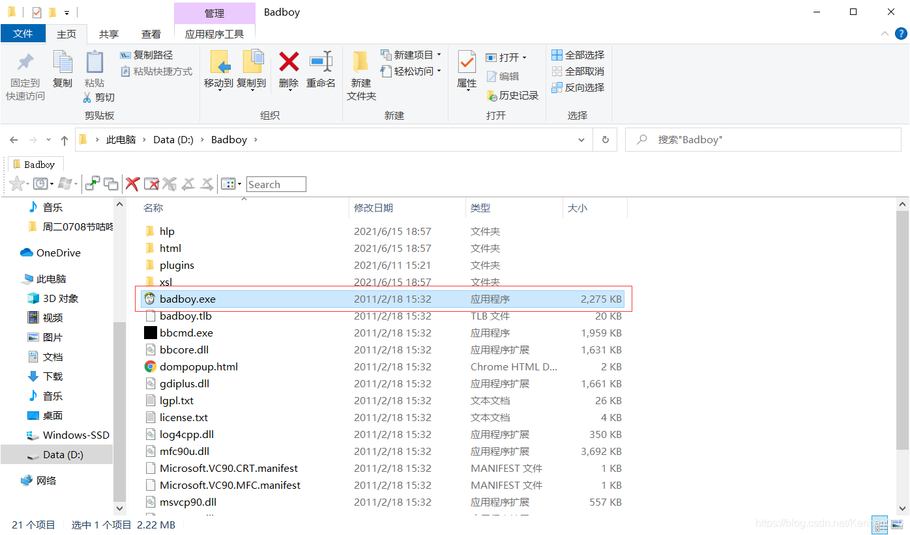Open the 文件 menu

(x=23, y=34)
